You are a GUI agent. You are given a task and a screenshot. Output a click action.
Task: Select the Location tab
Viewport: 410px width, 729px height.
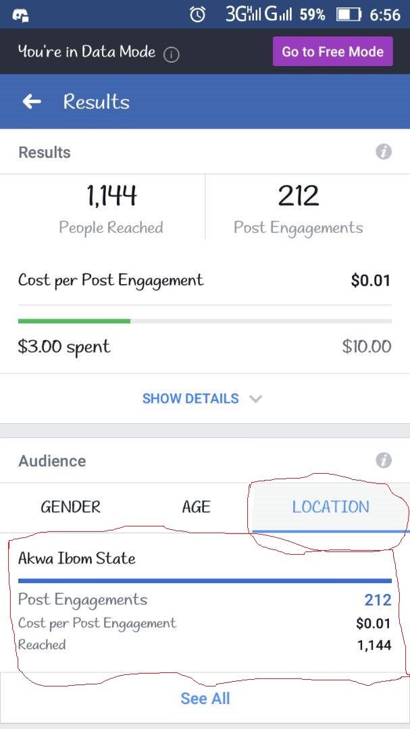coord(330,507)
